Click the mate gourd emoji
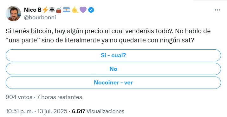The height and width of the screenshot is (117, 227). [x=59, y=10]
